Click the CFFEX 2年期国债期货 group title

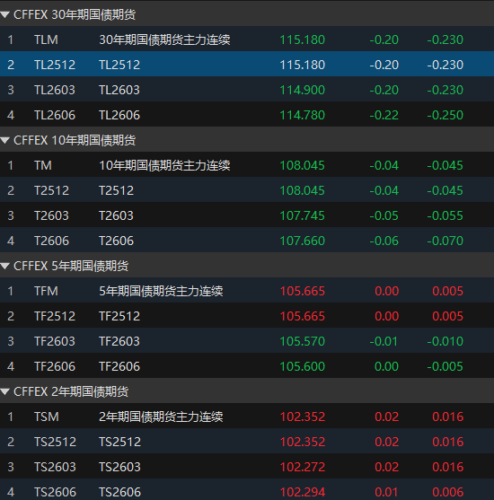pos(71,391)
